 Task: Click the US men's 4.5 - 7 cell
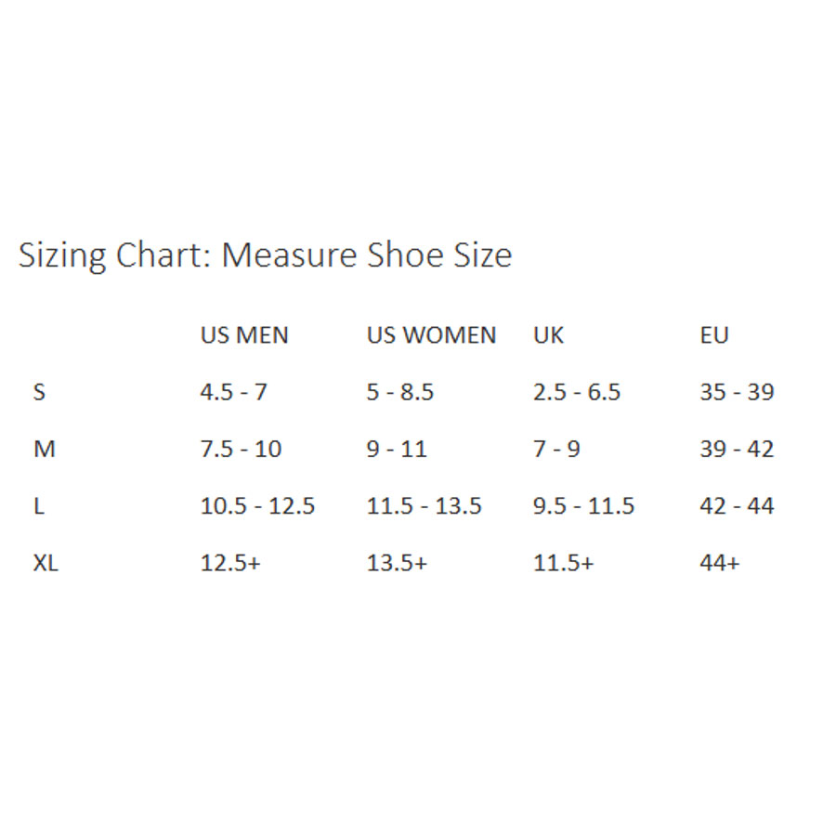tap(233, 392)
